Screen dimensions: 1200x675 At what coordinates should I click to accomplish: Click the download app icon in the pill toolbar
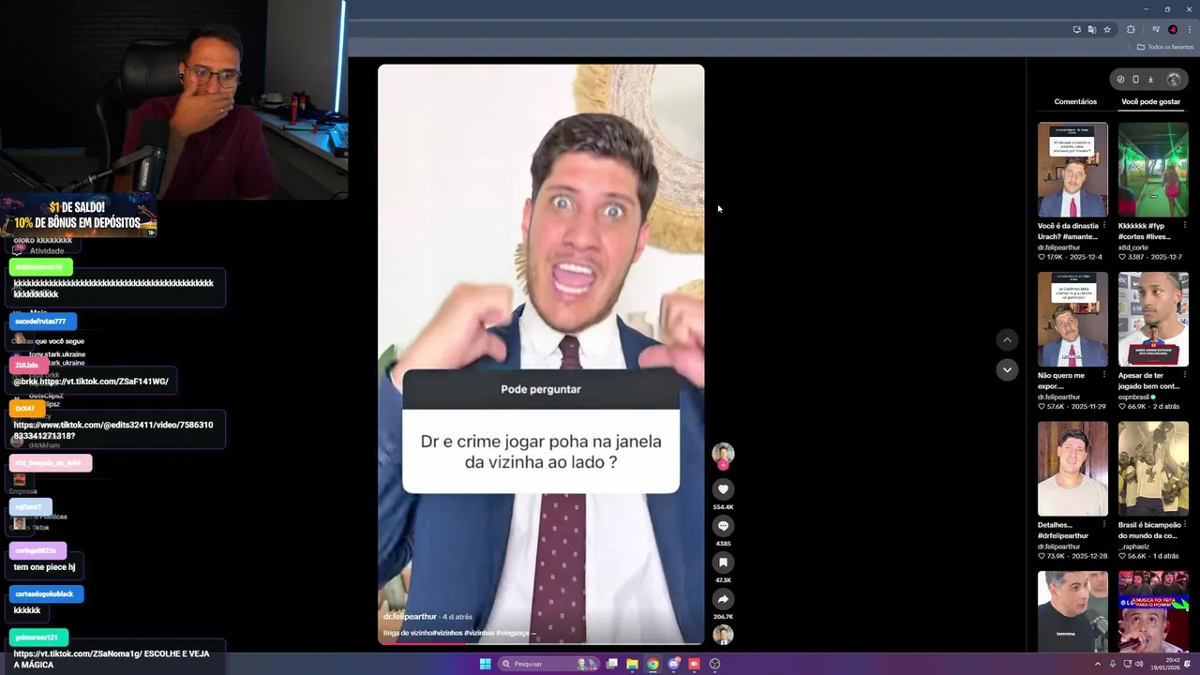coord(1151,80)
